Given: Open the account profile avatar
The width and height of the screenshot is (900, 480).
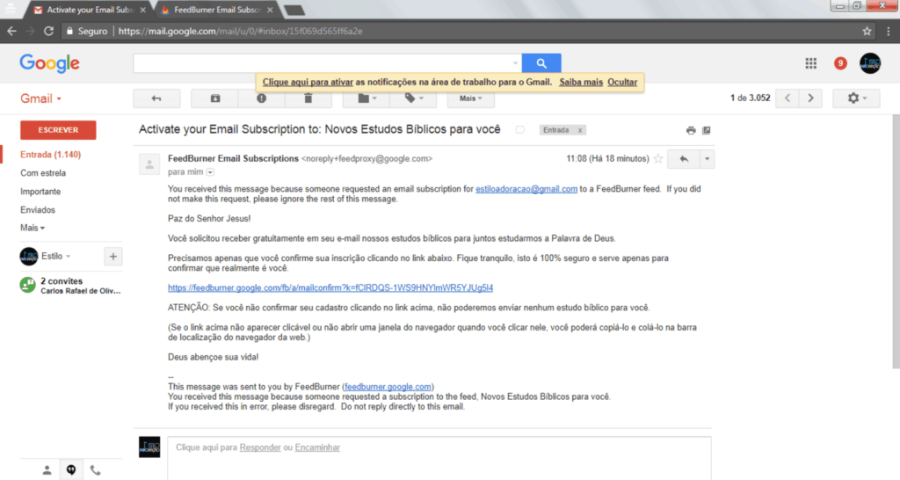Looking at the screenshot, I should tap(870, 63).
